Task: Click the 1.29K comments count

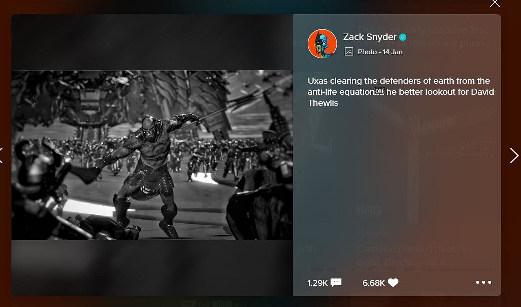Action: (x=317, y=283)
